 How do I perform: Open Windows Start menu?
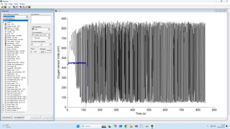click(x=78, y=126)
